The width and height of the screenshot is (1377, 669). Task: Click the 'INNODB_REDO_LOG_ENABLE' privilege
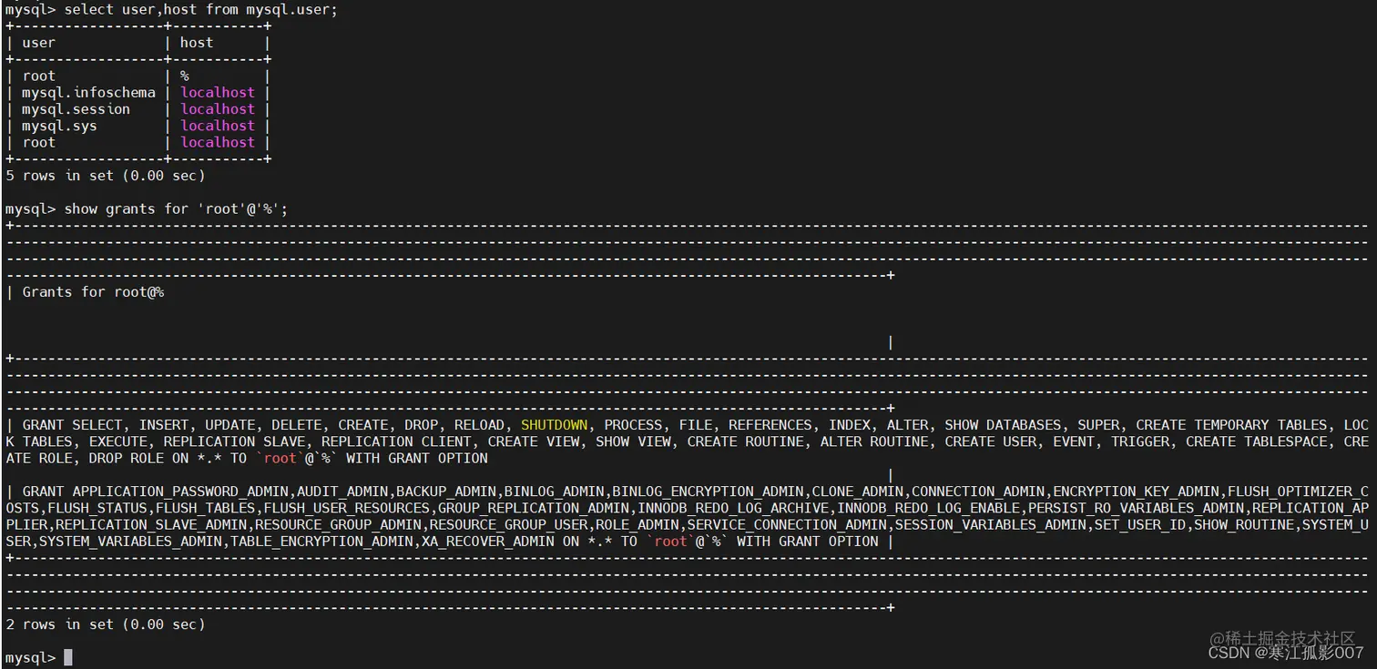click(928, 508)
